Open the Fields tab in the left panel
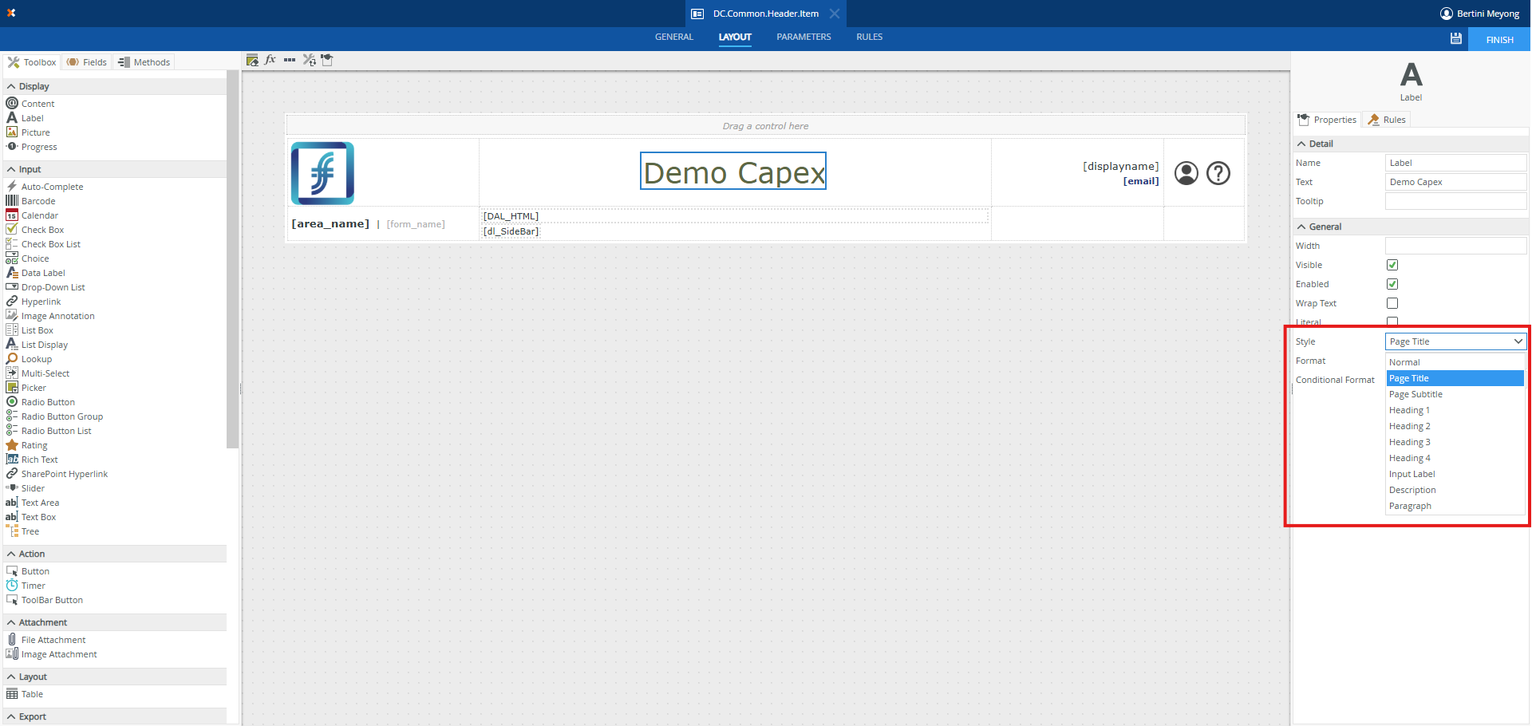Image resolution: width=1532 pixels, height=726 pixels. point(87,62)
